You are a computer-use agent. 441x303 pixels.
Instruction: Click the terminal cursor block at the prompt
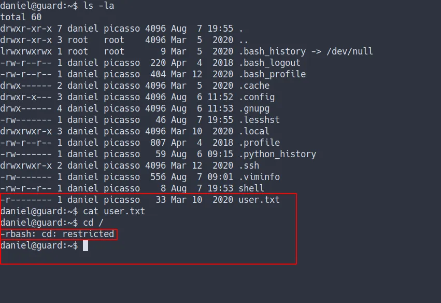click(x=86, y=245)
